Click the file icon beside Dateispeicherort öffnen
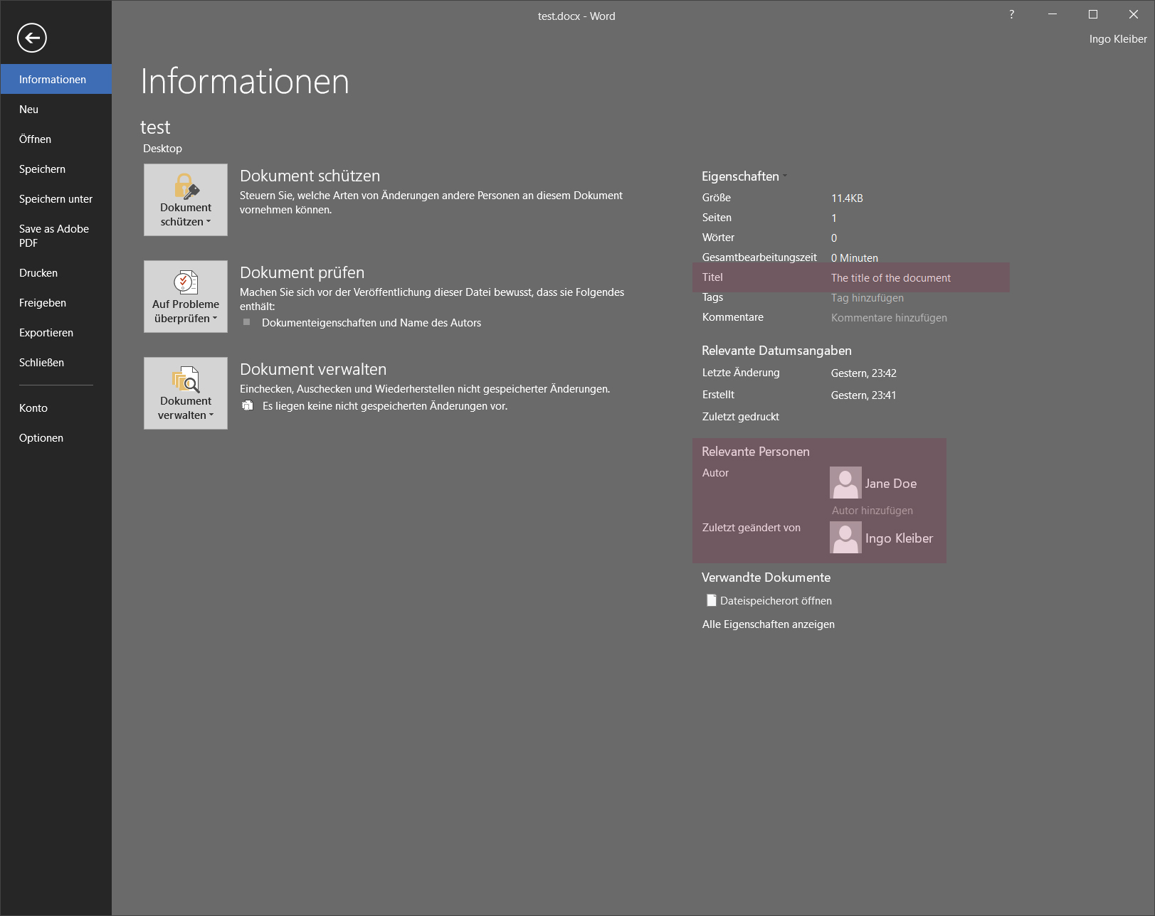The height and width of the screenshot is (916, 1155). 711,600
